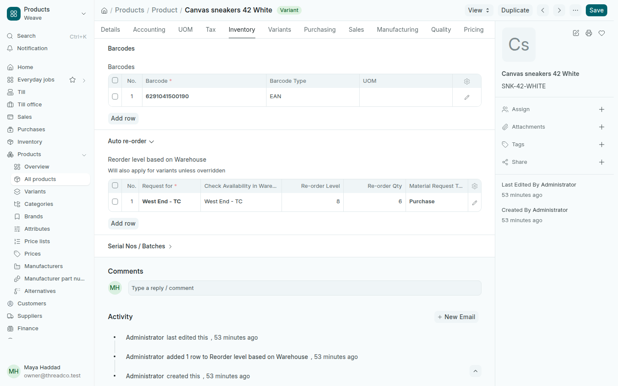Viewport: 618px width, 386px height.
Task: Add a row to the Barcodes table
Action: [123, 118]
